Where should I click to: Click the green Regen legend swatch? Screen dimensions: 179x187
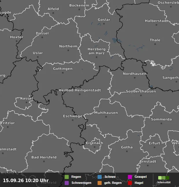(67, 177)
